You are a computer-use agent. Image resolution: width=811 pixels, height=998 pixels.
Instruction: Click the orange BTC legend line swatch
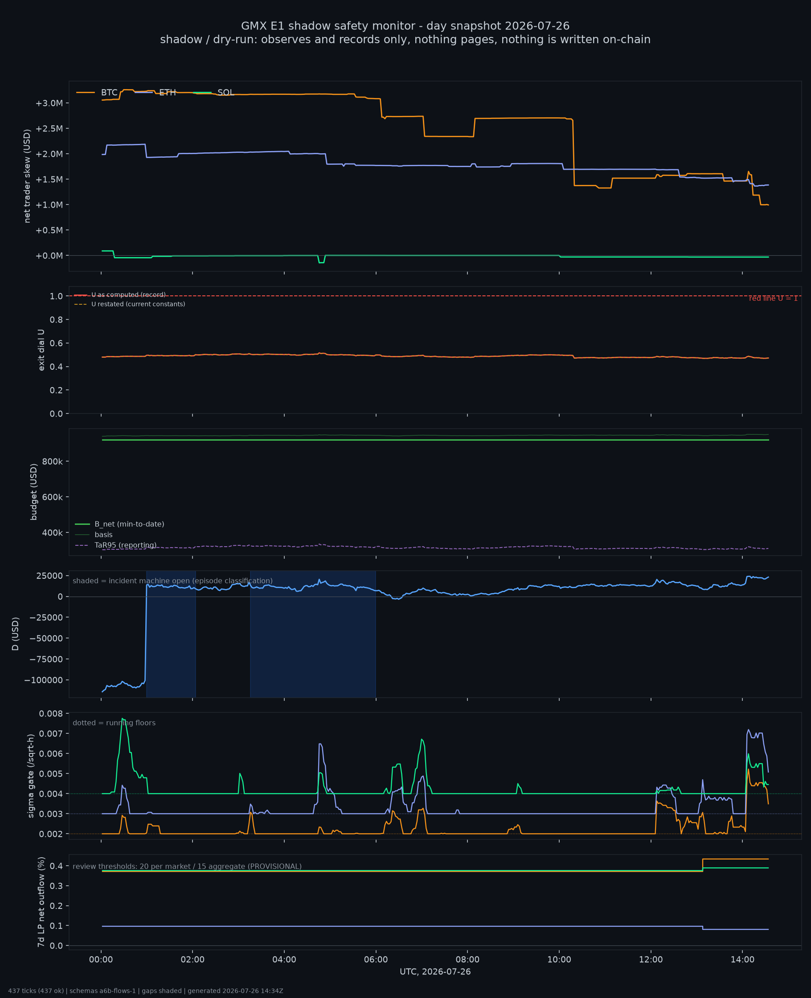(86, 93)
